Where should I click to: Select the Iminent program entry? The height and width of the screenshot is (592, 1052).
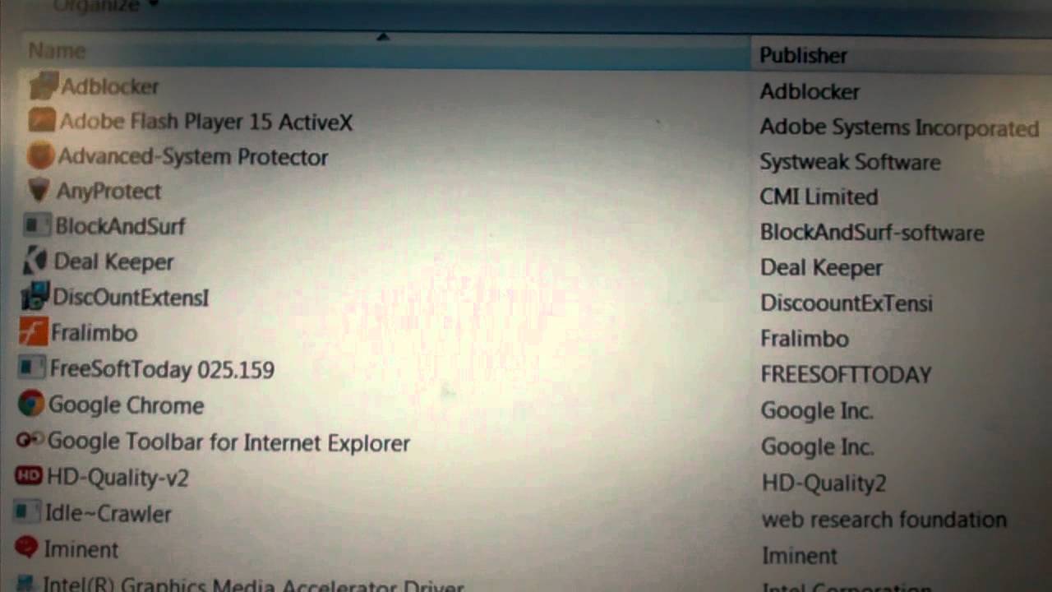[81, 549]
